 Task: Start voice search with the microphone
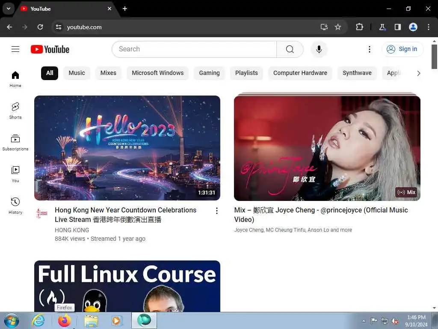tap(319, 49)
